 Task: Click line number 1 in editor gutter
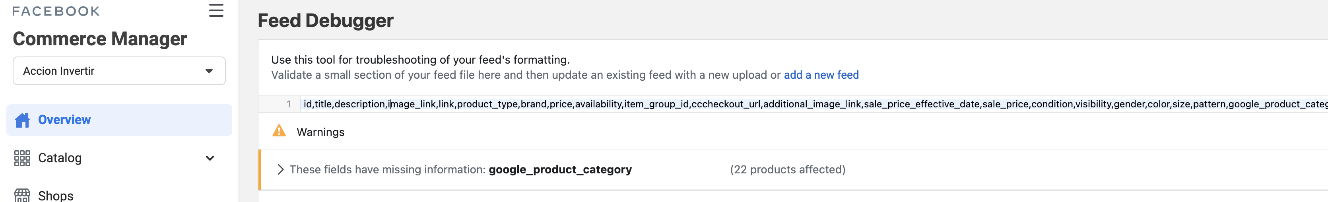point(289,104)
